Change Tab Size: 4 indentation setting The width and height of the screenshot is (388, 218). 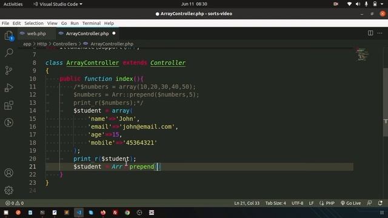pyautogui.click(x=276, y=203)
